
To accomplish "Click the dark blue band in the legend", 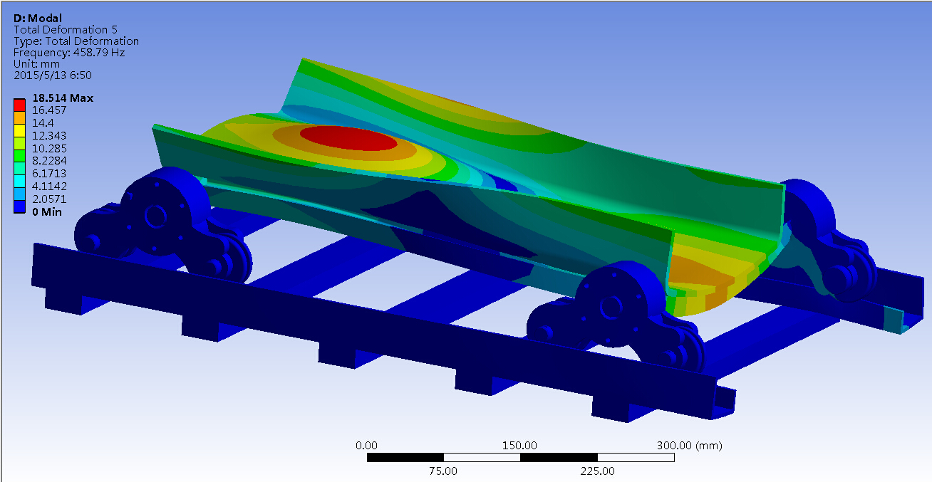I will (x=20, y=206).
